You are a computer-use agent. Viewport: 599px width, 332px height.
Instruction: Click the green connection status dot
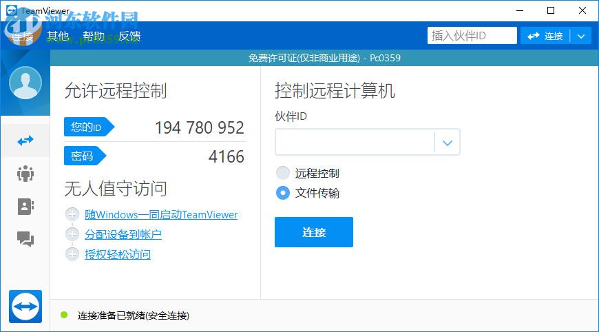[64, 315]
